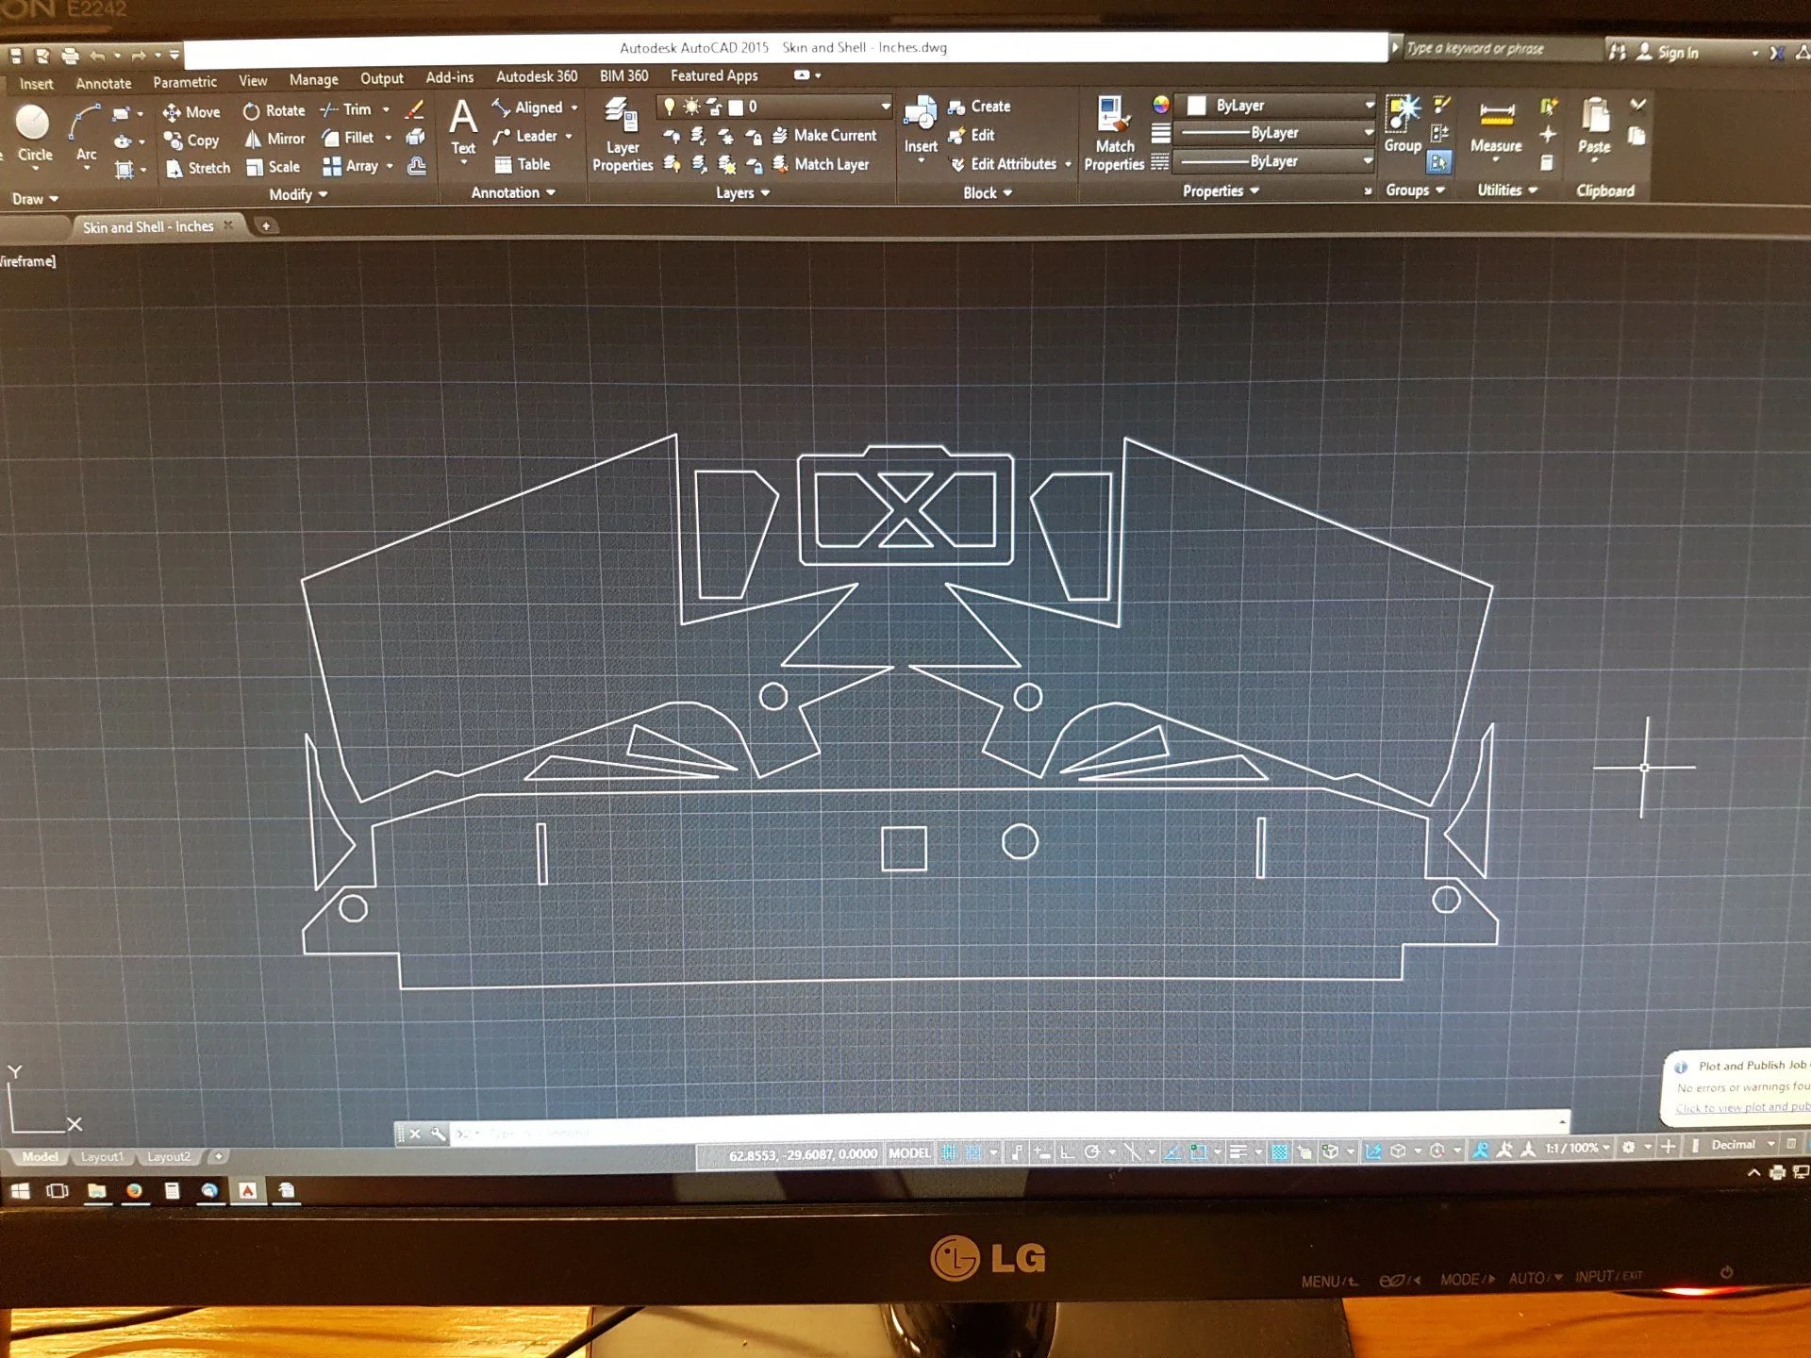Switch to the Parametric ribbon tab
The width and height of the screenshot is (1811, 1358).
point(185,82)
